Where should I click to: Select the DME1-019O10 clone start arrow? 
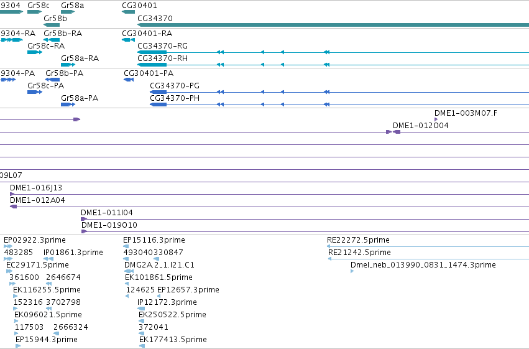(85, 231)
